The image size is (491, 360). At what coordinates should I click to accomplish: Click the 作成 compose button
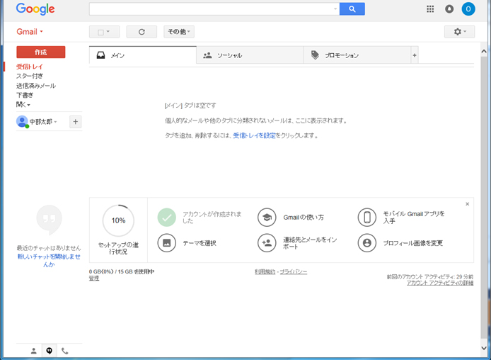(41, 52)
